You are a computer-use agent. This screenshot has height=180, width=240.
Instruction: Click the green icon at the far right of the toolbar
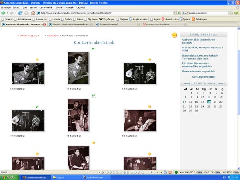236,13
